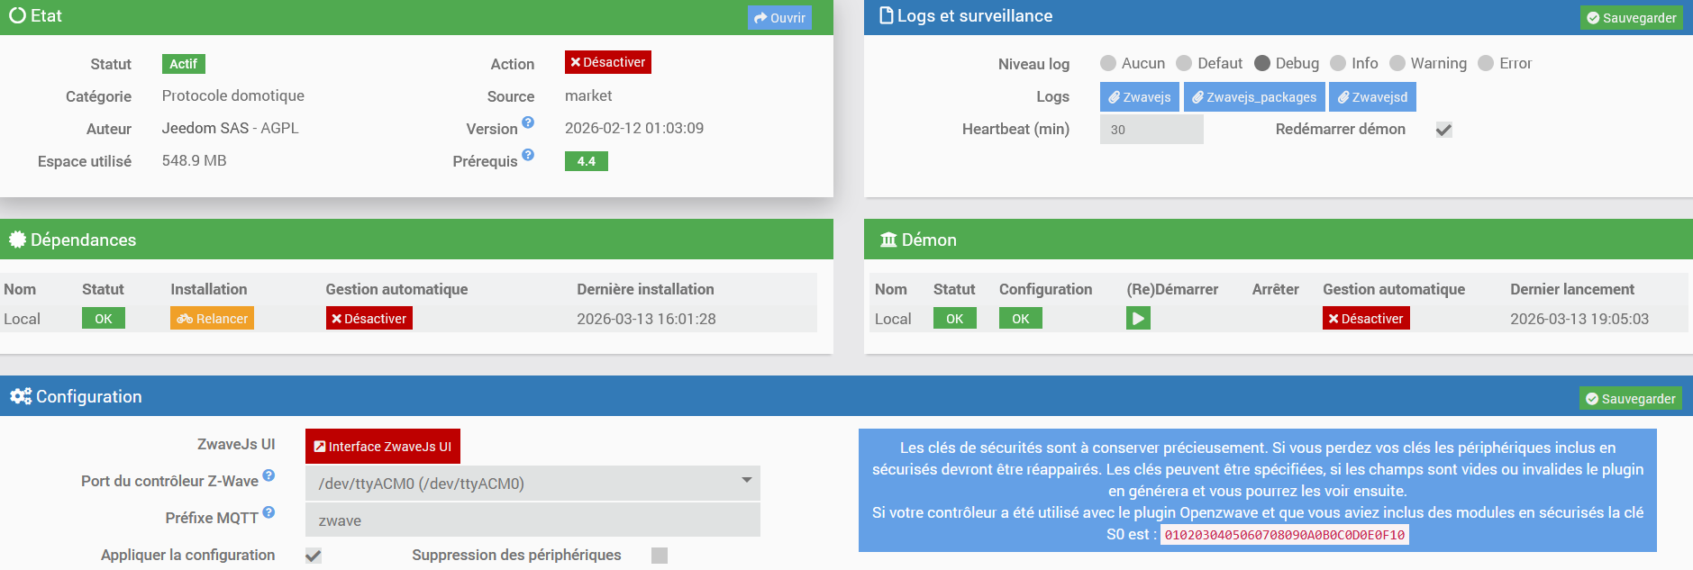Click the daemon Configuration OK badge
This screenshot has height=570, width=1693.
[1021, 319]
